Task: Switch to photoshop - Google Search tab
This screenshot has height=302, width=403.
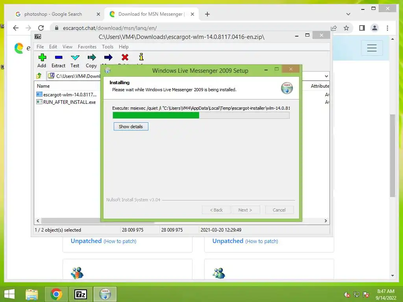Action: pyautogui.click(x=54, y=14)
